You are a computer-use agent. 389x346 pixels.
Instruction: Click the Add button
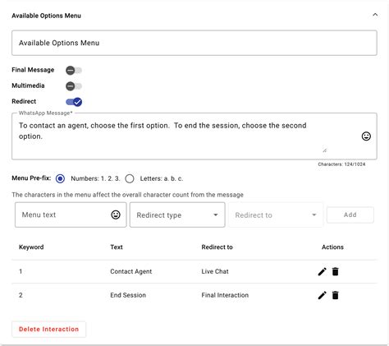350,215
